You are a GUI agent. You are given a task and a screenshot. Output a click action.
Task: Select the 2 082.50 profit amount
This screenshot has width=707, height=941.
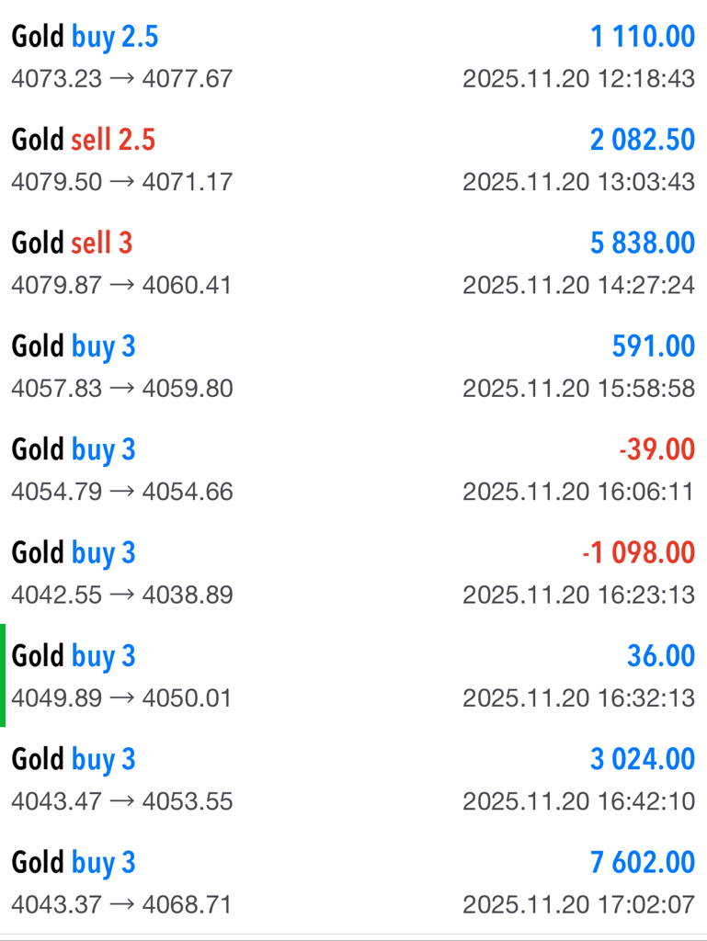(x=643, y=140)
